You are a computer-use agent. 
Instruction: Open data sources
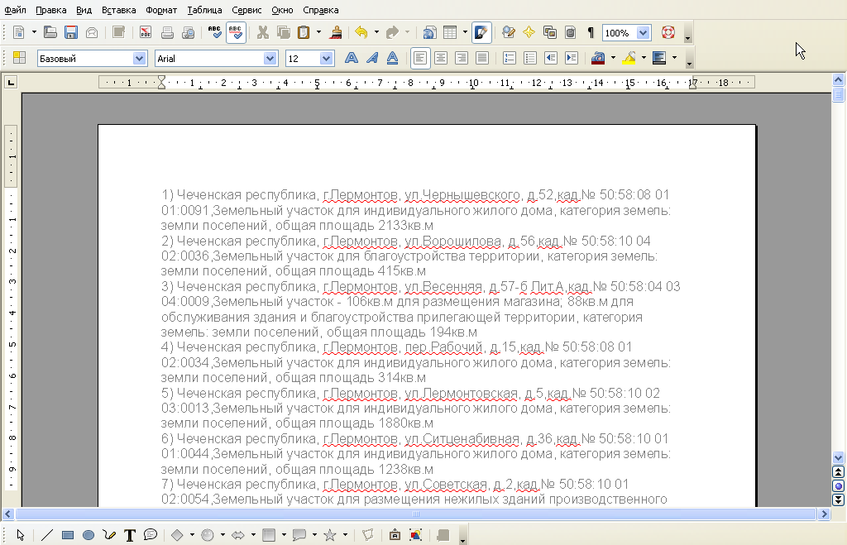[571, 32]
